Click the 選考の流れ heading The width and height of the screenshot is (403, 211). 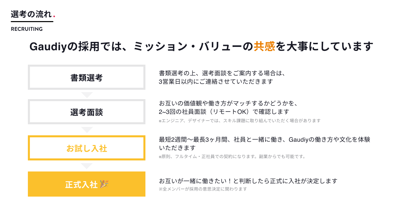point(32,14)
